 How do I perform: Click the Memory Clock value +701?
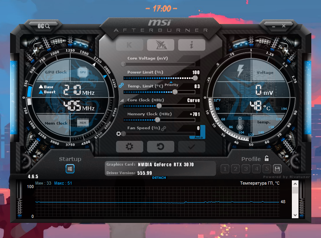pos(195,114)
